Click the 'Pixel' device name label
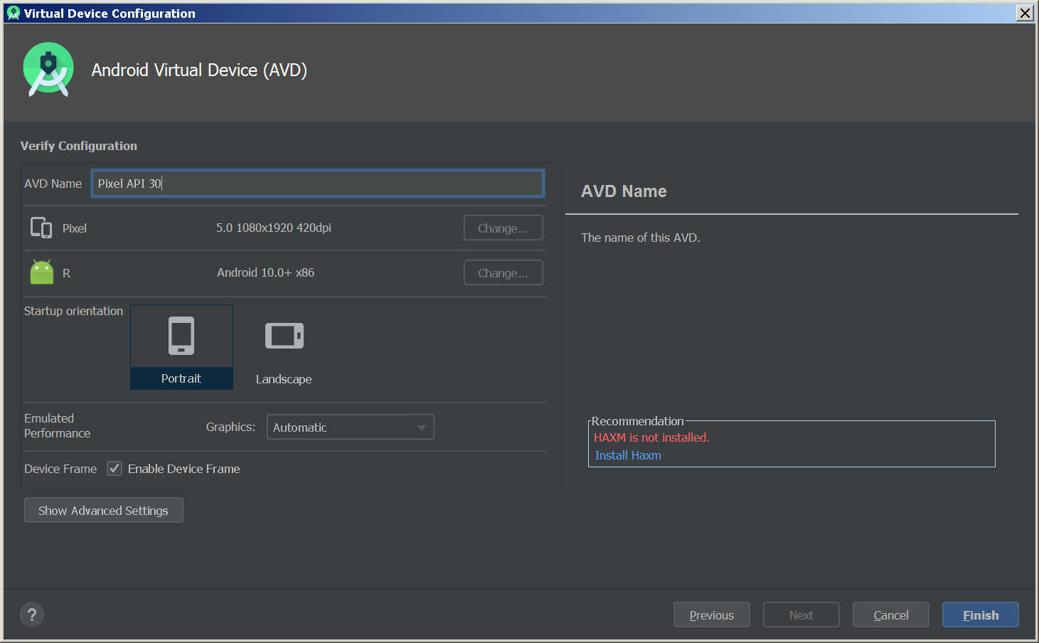Viewport: 1039px width, 643px height. click(x=75, y=228)
